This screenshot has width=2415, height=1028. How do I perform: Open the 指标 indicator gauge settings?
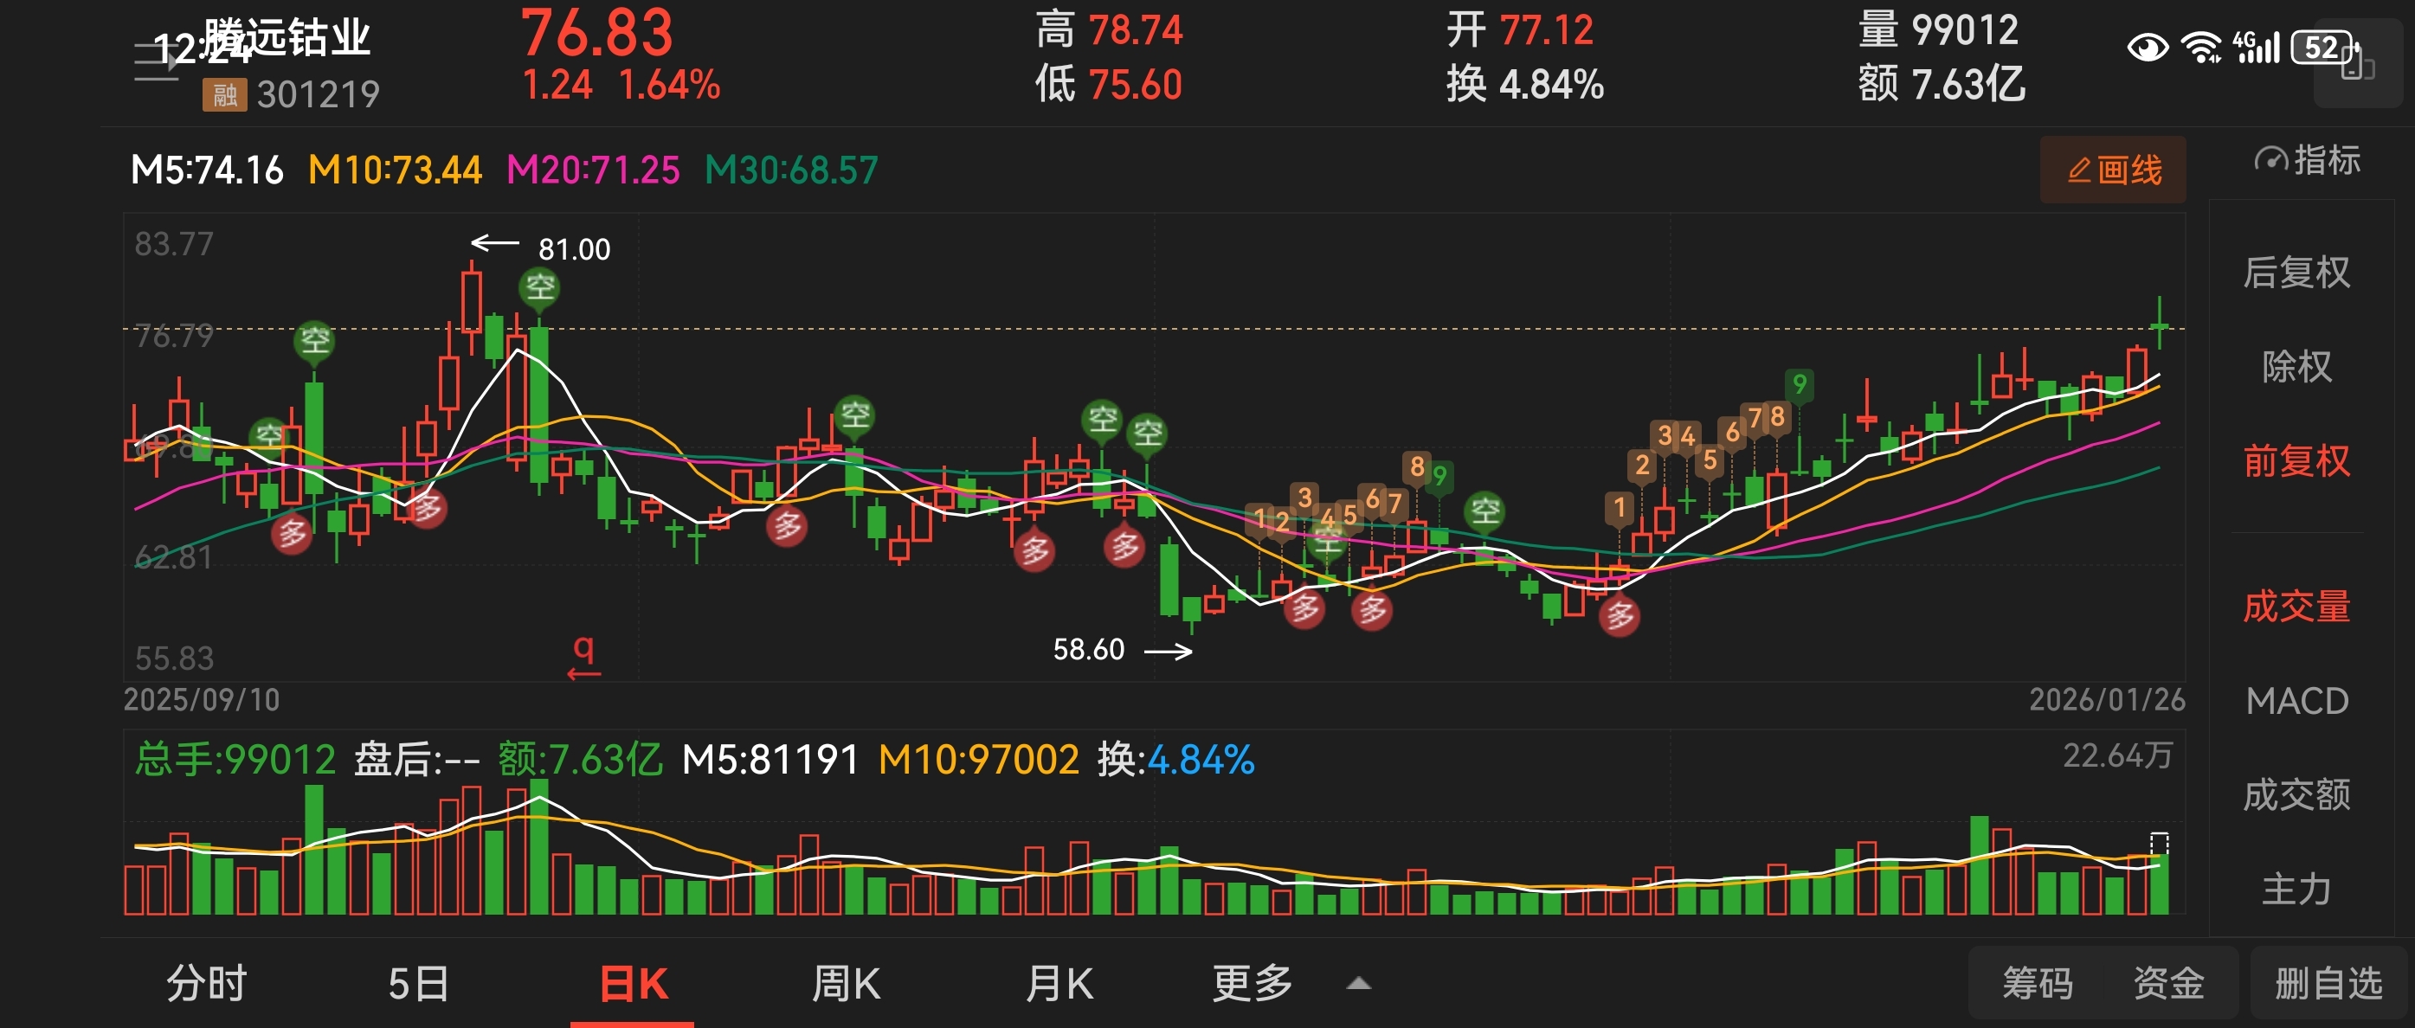2306,160
